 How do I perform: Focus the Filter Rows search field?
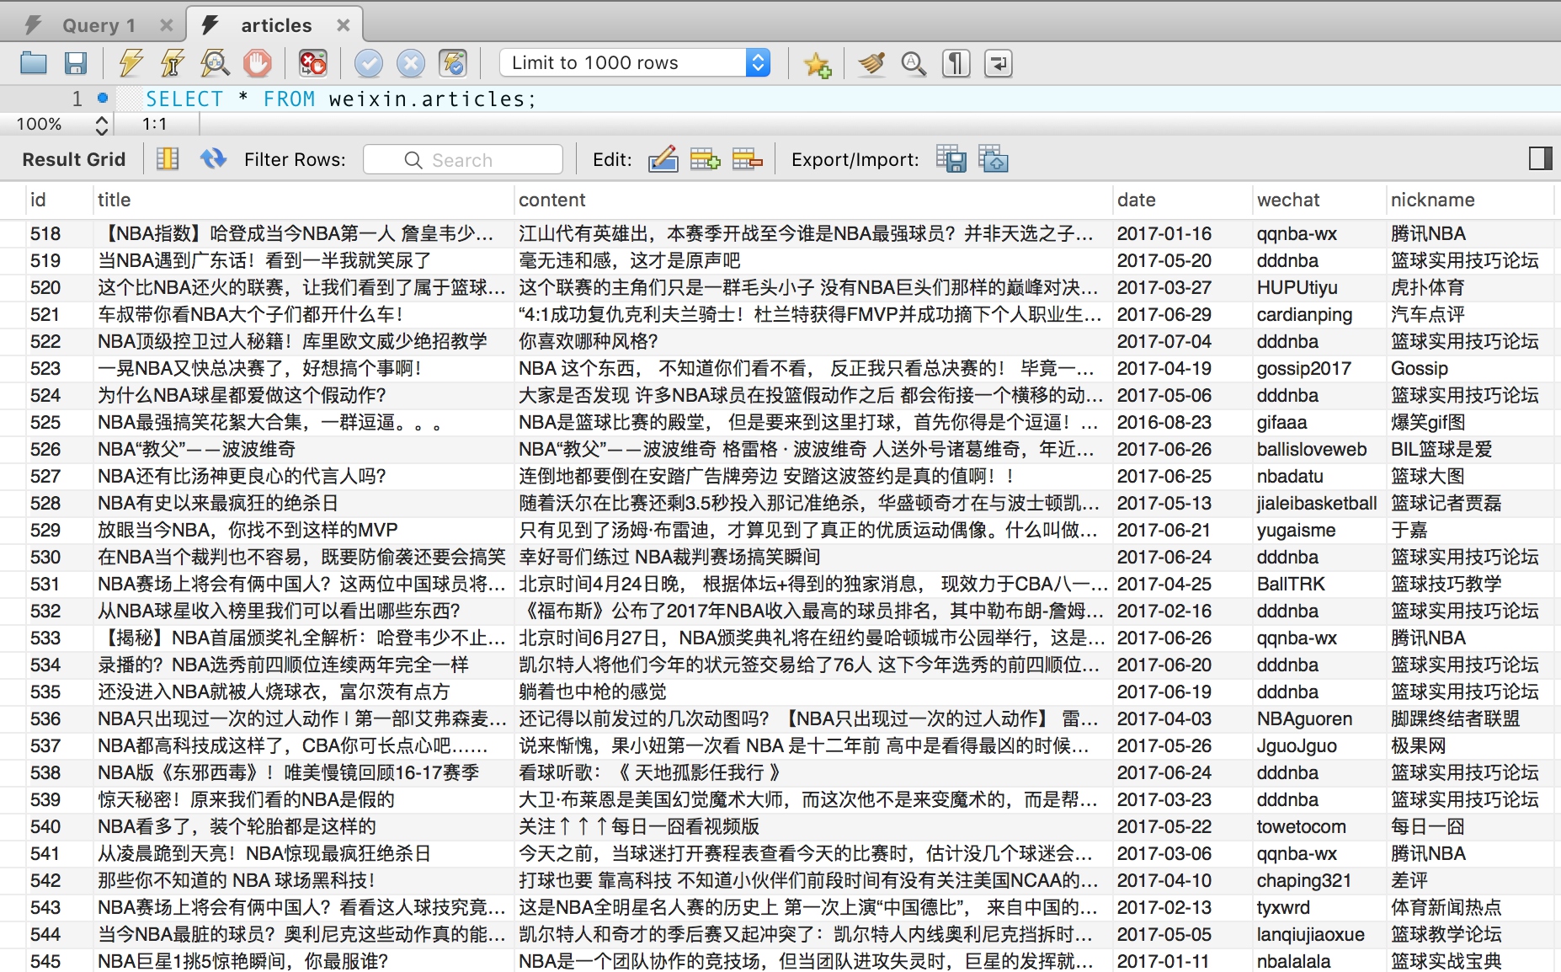(x=463, y=159)
